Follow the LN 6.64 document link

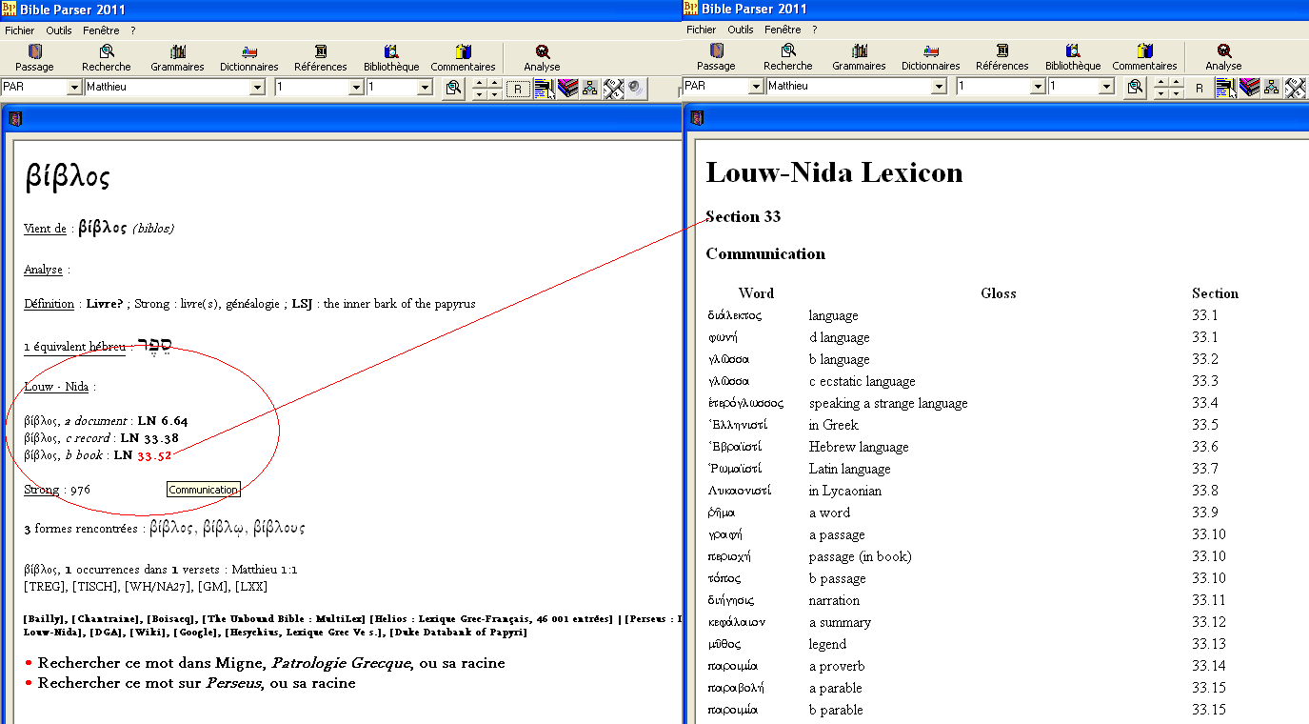click(163, 421)
